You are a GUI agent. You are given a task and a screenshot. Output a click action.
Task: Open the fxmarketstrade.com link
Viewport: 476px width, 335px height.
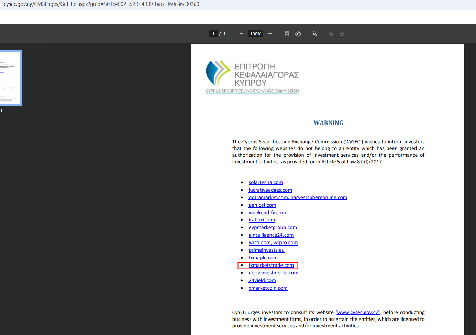pyautogui.click(x=271, y=265)
